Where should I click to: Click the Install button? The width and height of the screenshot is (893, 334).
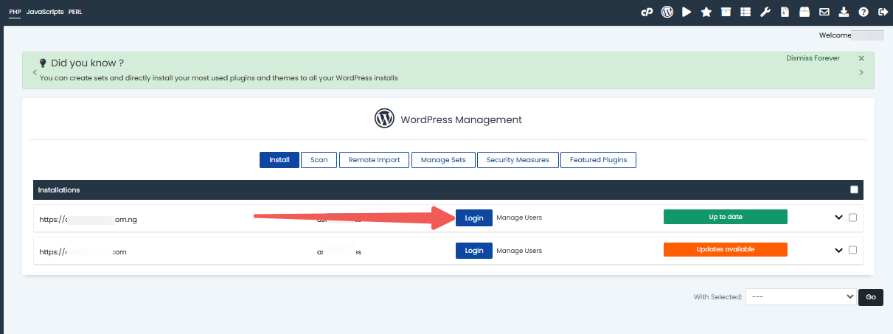coord(279,160)
